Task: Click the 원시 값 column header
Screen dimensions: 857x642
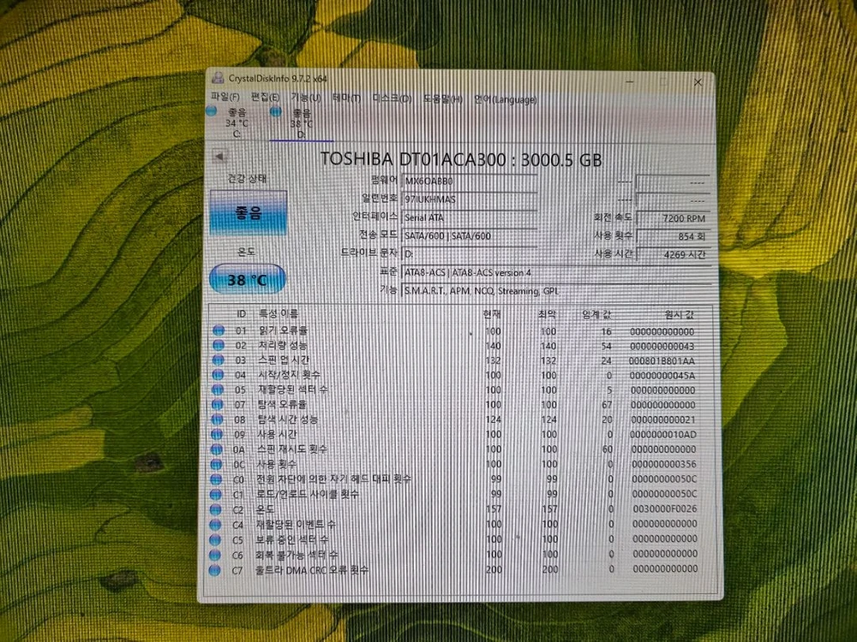Action: (x=680, y=315)
